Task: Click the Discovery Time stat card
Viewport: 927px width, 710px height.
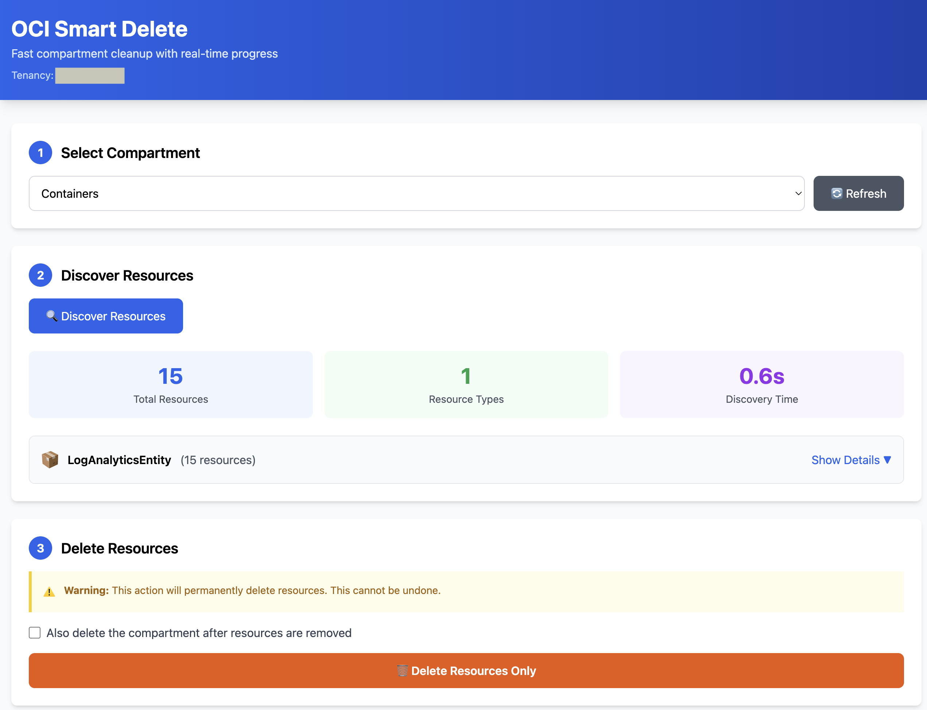Action: click(761, 384)
